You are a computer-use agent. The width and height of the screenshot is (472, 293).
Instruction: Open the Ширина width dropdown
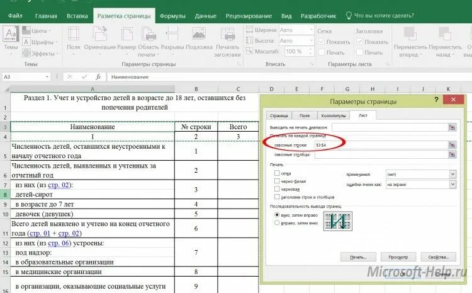(x=312, y=30)
